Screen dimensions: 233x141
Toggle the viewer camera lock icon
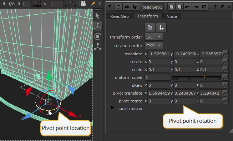tap(83, 4)
